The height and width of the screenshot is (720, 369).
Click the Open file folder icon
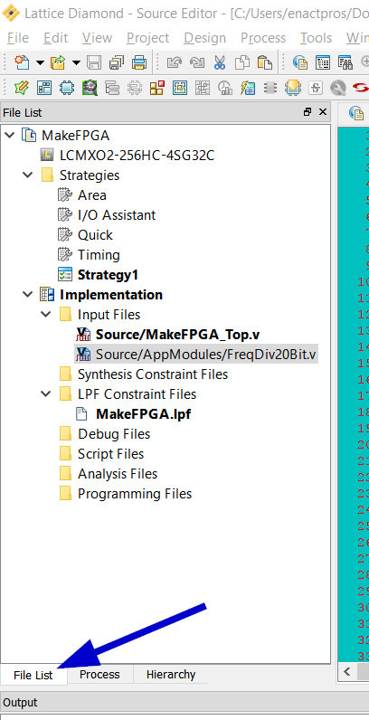[58, 62]
